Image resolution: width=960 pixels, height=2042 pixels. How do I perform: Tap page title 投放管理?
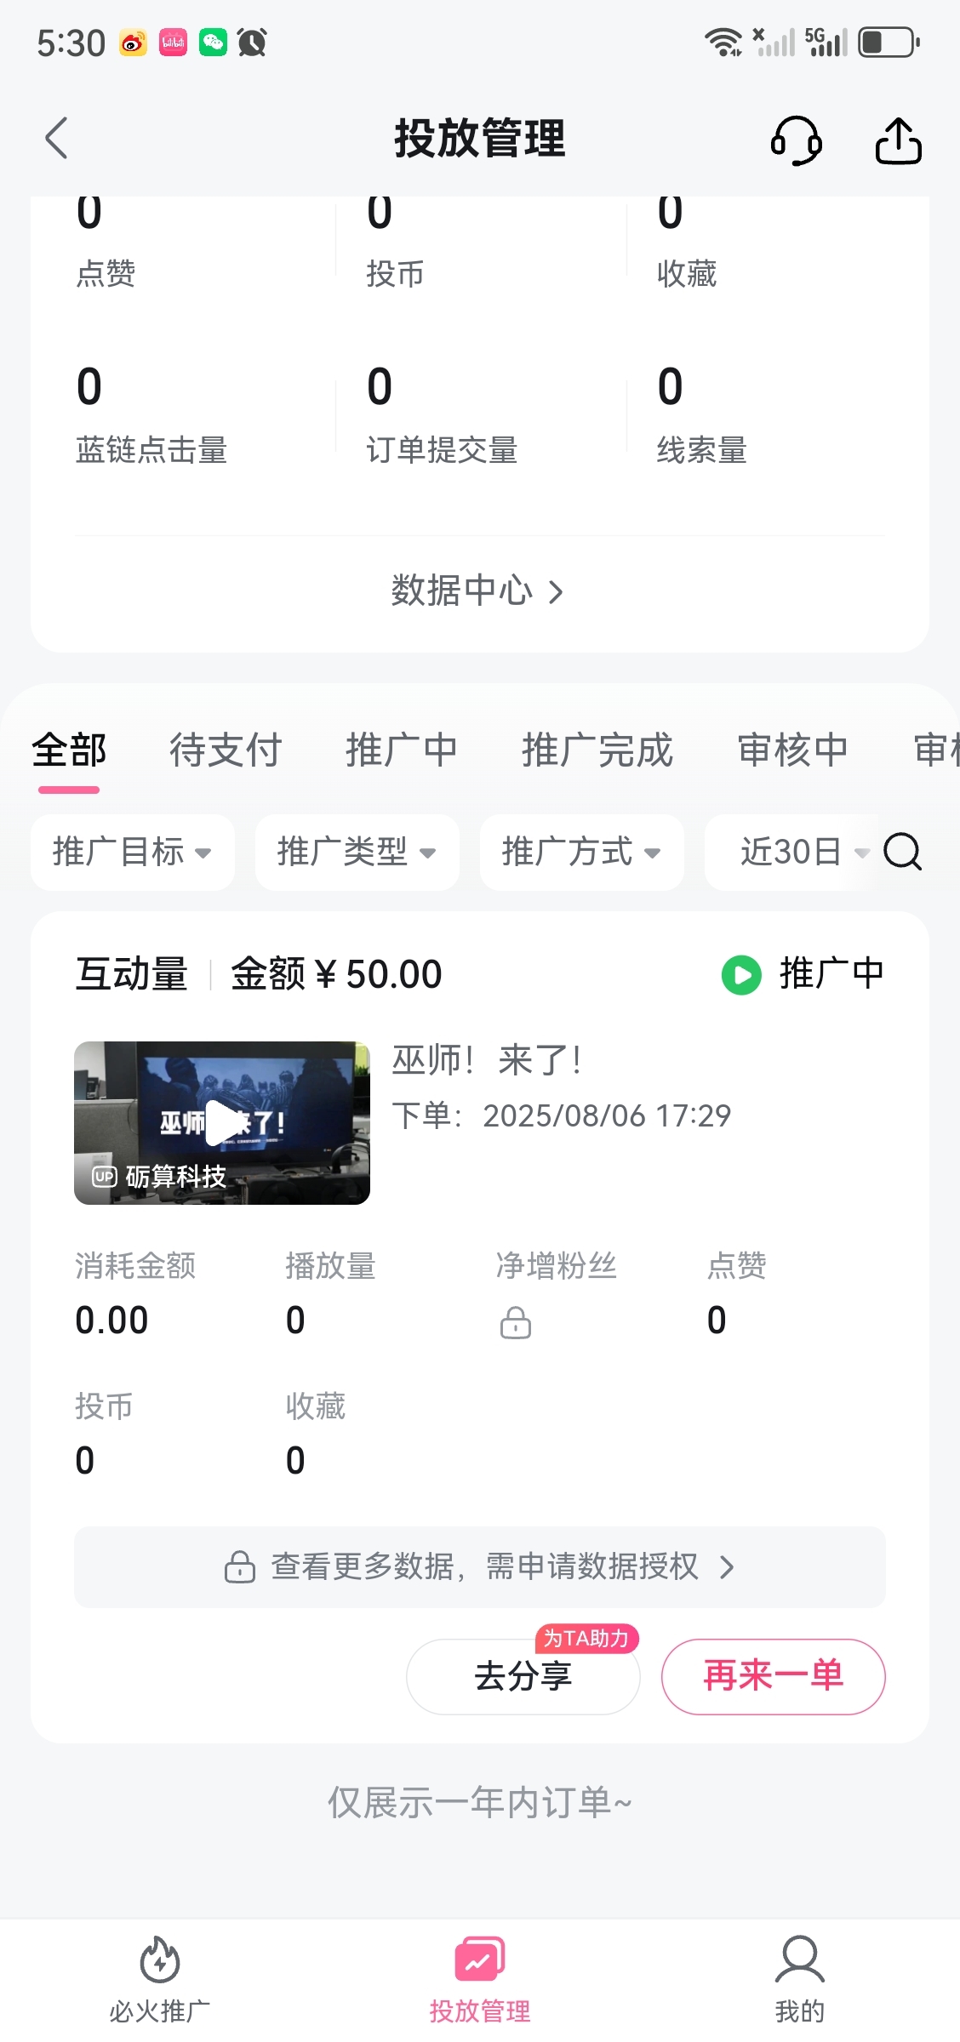click(x=480, y=139)
